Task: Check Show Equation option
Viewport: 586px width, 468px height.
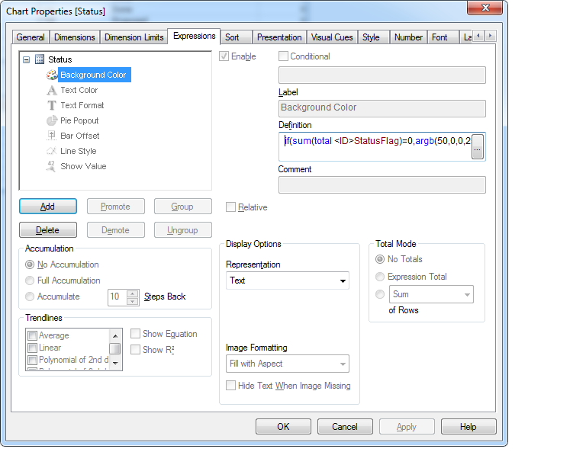Action: point(135,334)
